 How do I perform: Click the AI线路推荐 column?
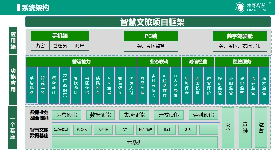click(164, 85)
